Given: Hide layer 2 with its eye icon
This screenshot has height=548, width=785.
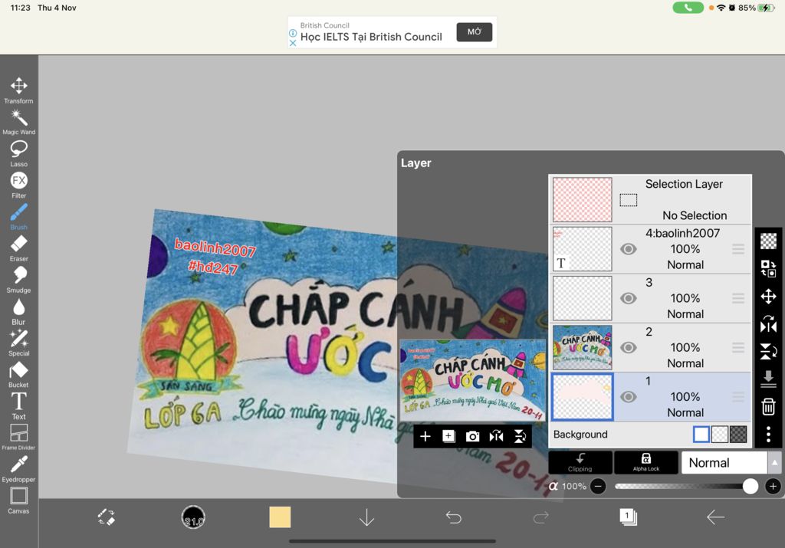Looking at the screenshot, I should [x=629, y=347].
